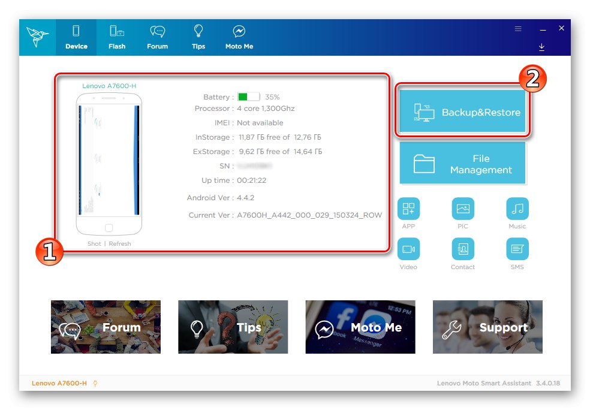Open the Support banner tile

(487, 327)
